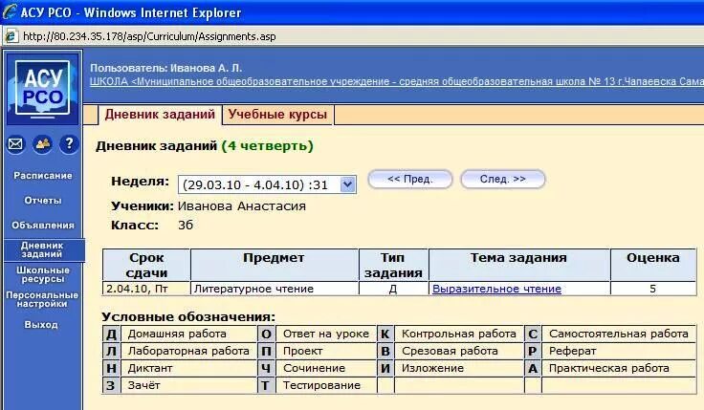Open Школьные ресурсы in sidebar
This screenshot has width=704, height=410.
click(43, 274)
